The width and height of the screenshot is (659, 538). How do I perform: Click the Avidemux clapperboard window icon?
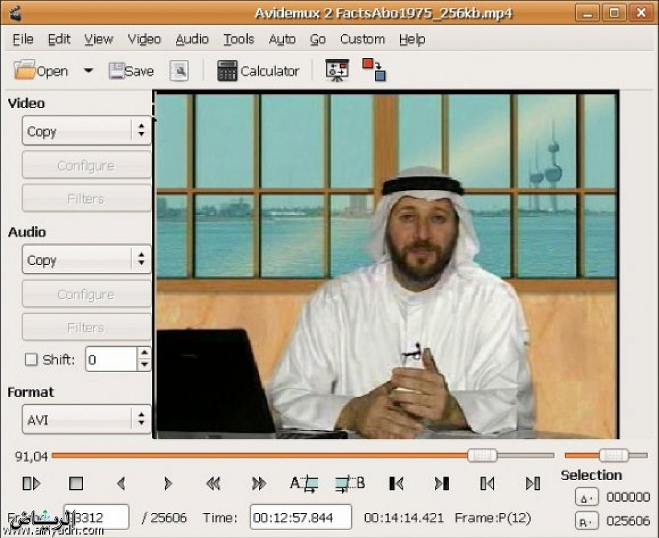coord(15,13)
